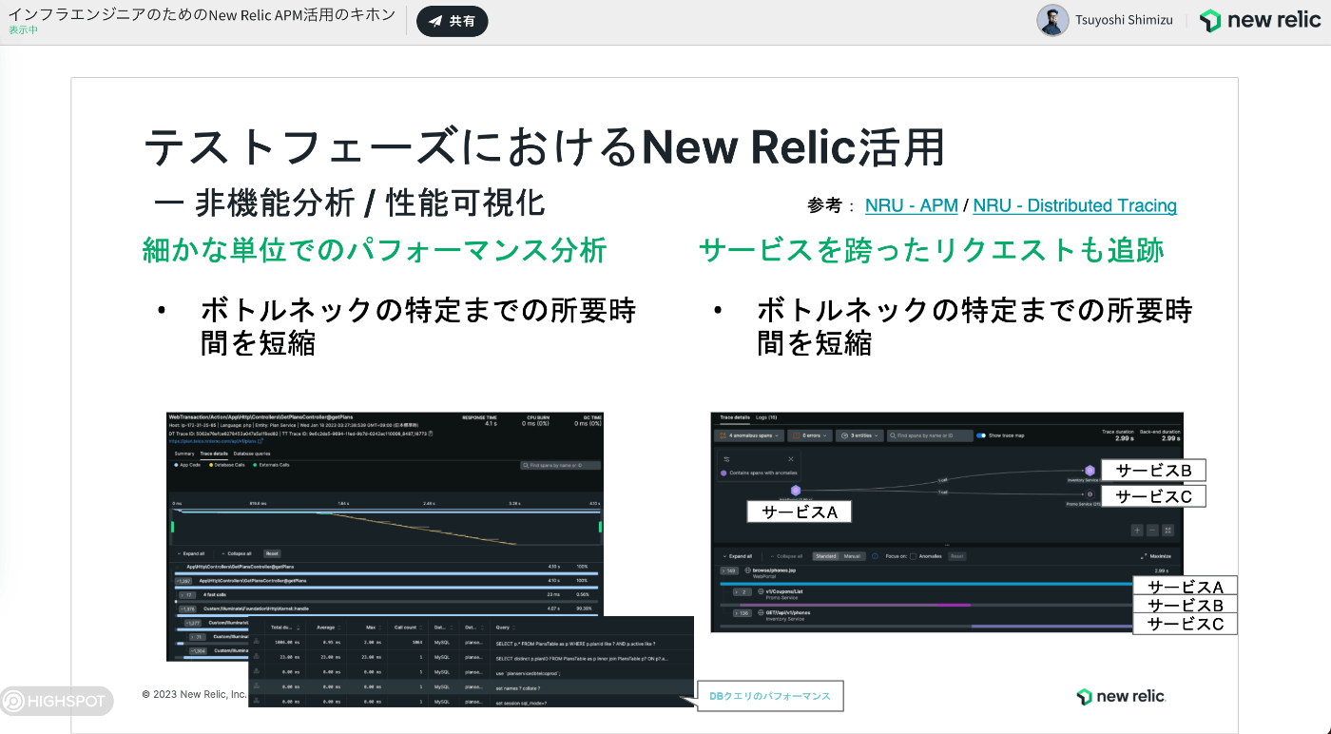The width and height of the screenshot is (1331, 734).
Task: Open the NRU - APM link
Action: coord(912,205)
